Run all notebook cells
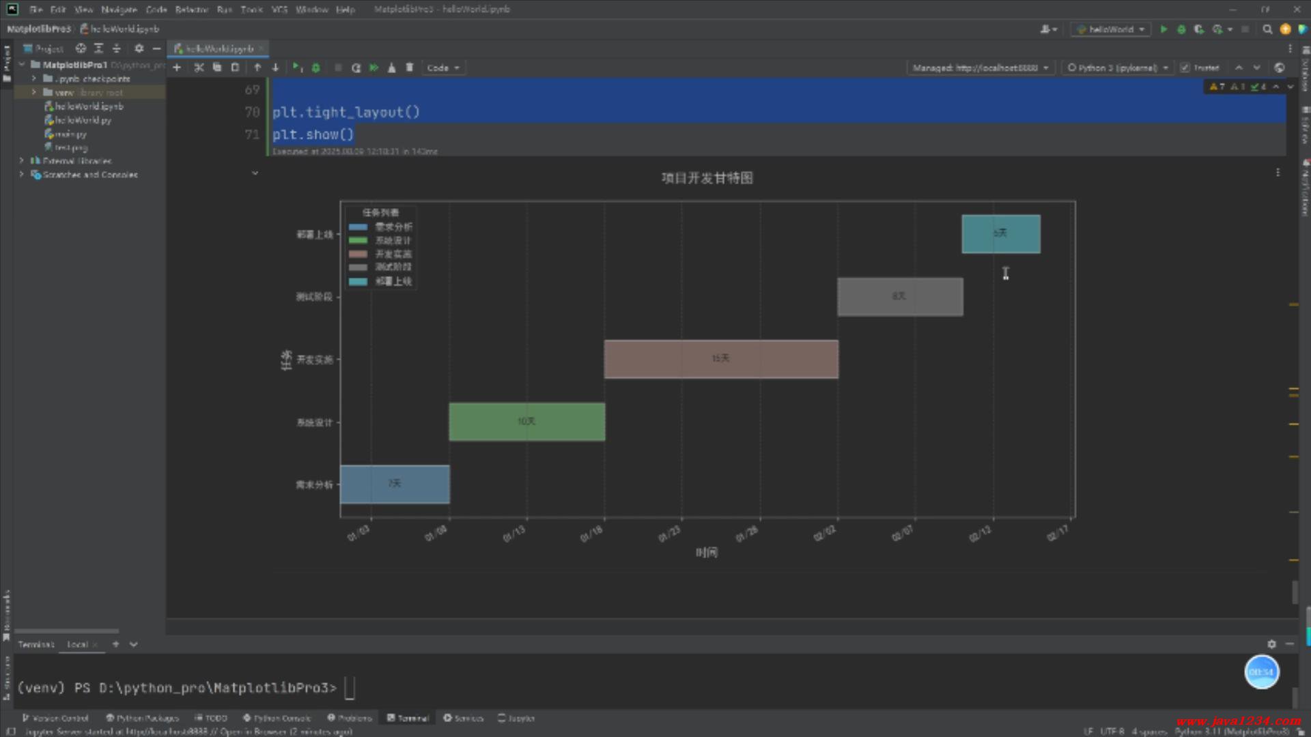The width and height of the screenshot is (1311, 737). click(x=374, y=68)
